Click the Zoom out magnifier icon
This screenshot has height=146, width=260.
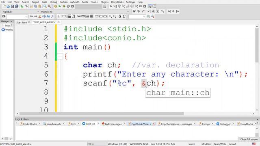(x=115, y=16)
